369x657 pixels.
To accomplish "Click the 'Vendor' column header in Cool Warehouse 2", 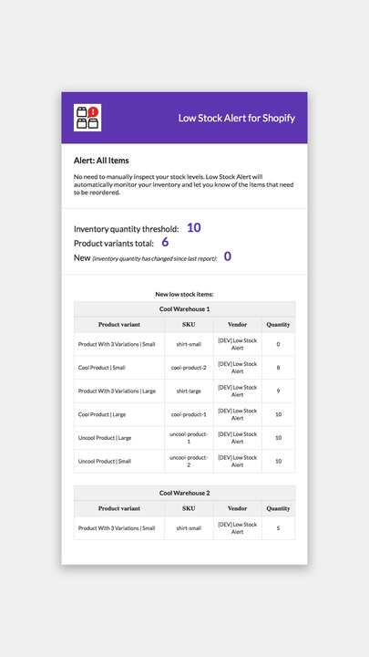I will tap(237, 508).
